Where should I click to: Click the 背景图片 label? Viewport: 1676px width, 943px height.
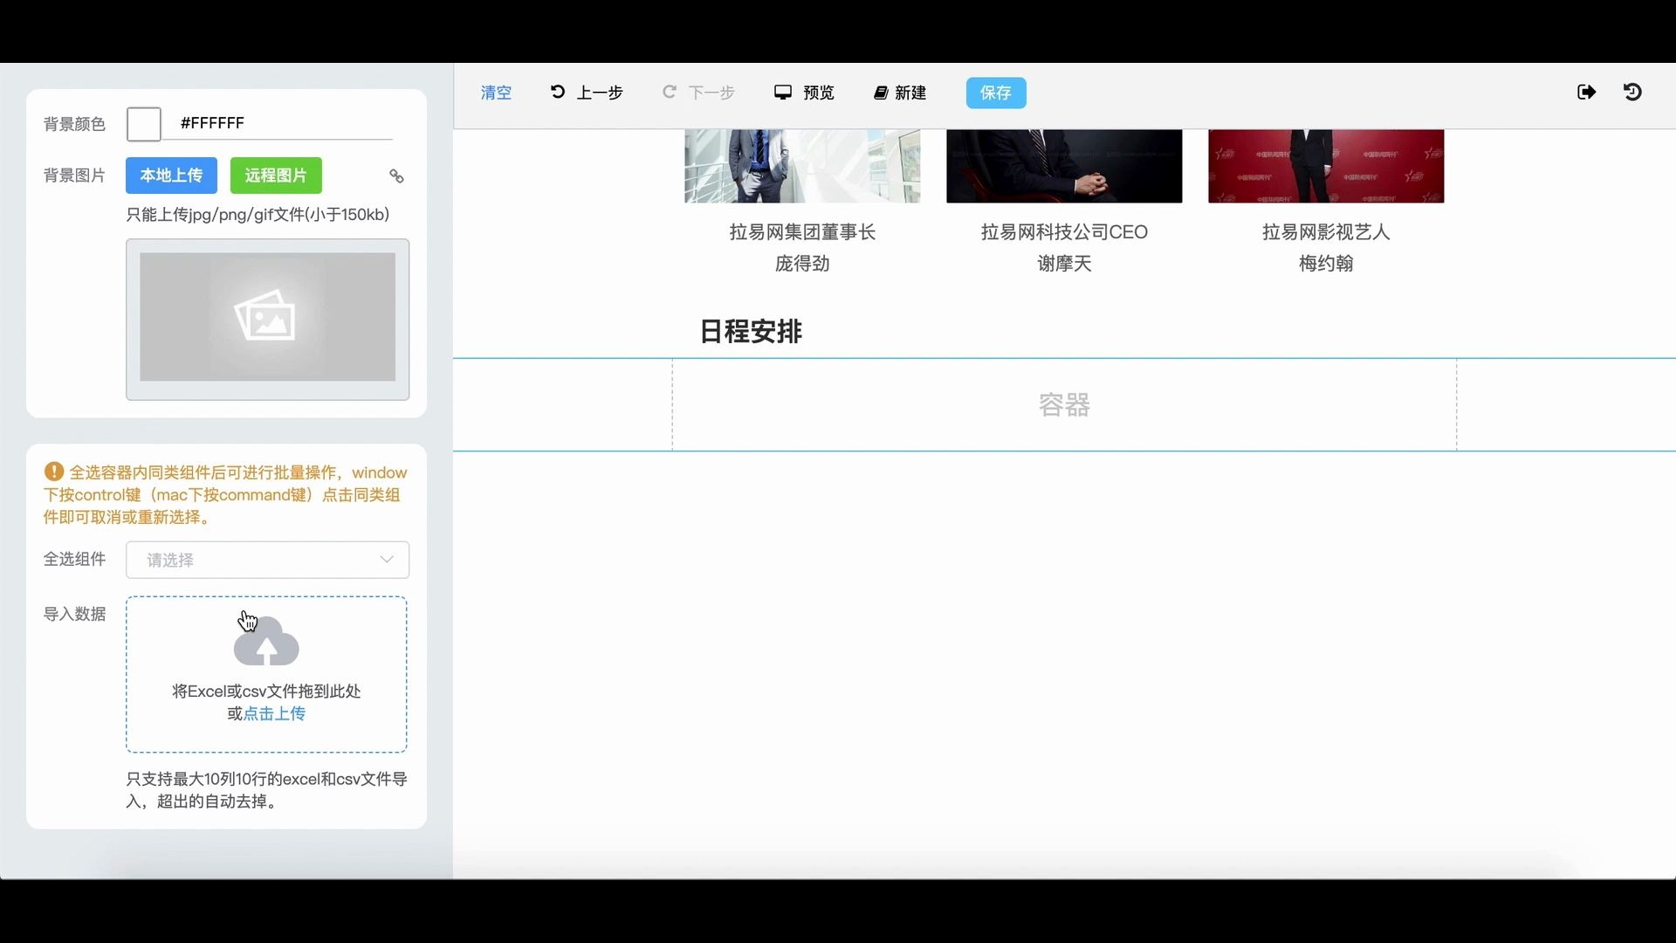pyautogui.click(x=75, y=176)
